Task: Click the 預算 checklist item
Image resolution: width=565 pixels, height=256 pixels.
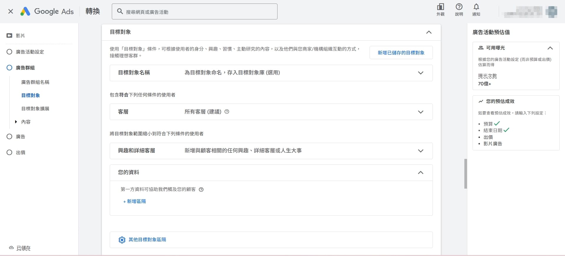Action: 488,124
